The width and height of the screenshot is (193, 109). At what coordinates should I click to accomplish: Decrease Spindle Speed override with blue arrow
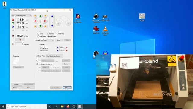(58, 51)
